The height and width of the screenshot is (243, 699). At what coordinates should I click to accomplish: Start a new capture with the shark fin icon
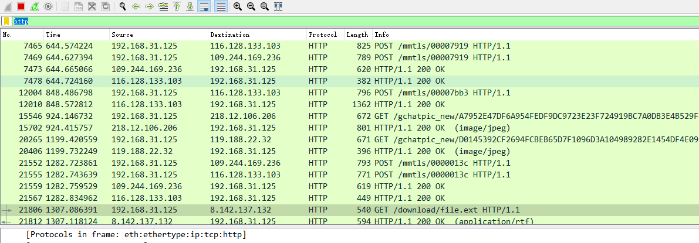point(8,6)
